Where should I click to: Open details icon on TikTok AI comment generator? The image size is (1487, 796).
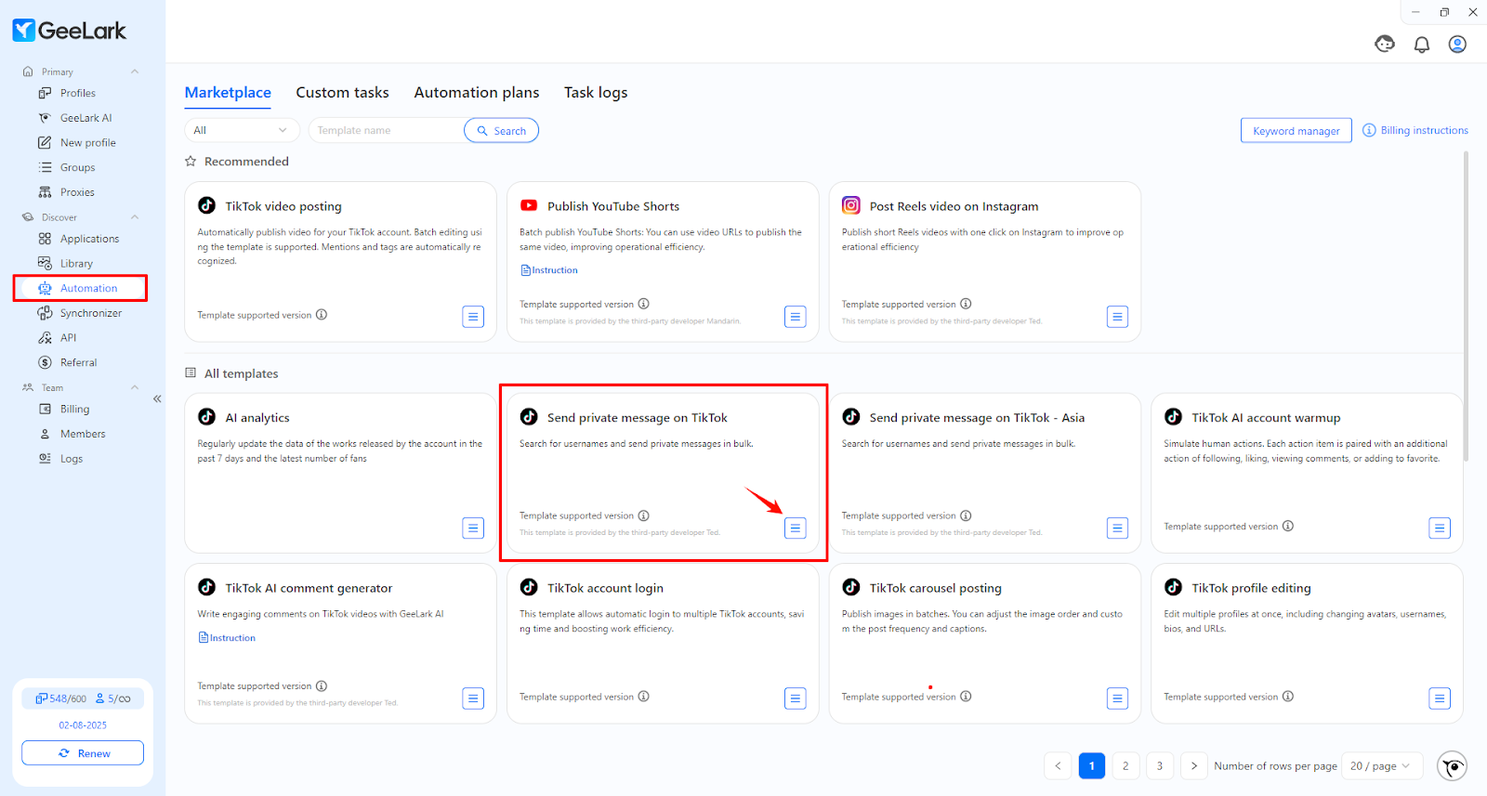pos(473,698)
